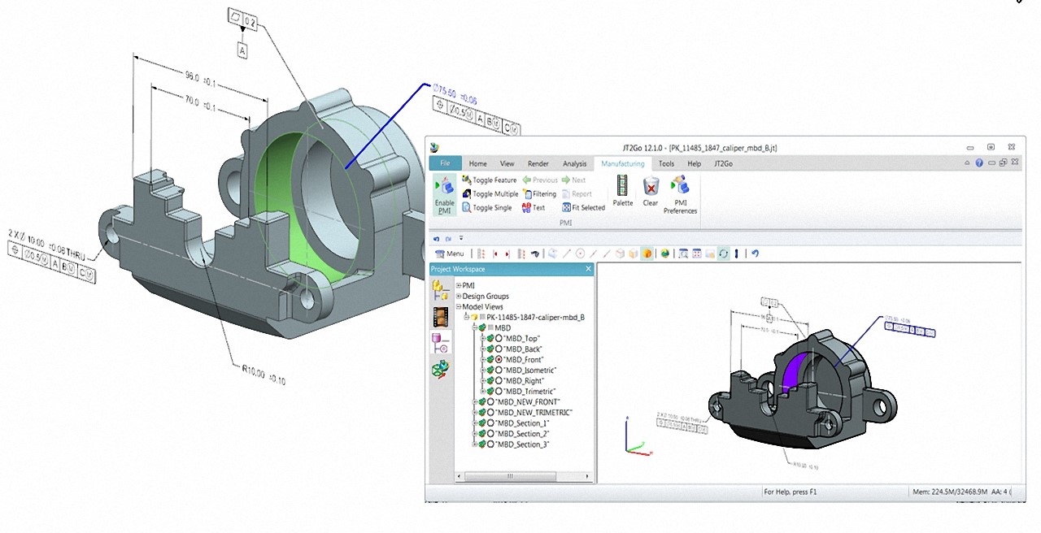This screenshot has height=533, width=1041.
Task: Activate the MBD_Top view radio button
Action: pyautogui.click(x=499, y=338)
